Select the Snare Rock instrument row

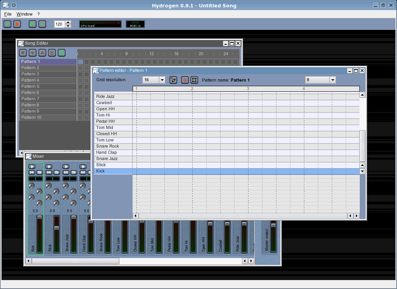113,146
